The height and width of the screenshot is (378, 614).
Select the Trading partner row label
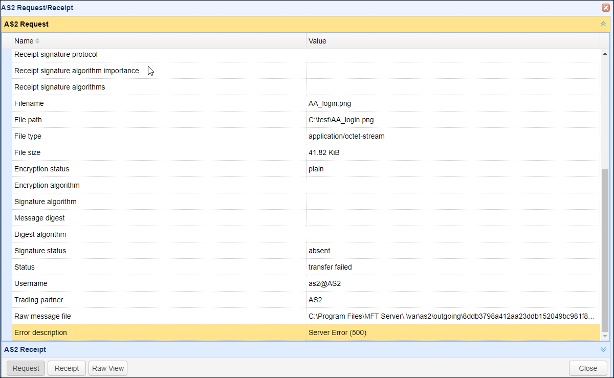tap(39, 300)
